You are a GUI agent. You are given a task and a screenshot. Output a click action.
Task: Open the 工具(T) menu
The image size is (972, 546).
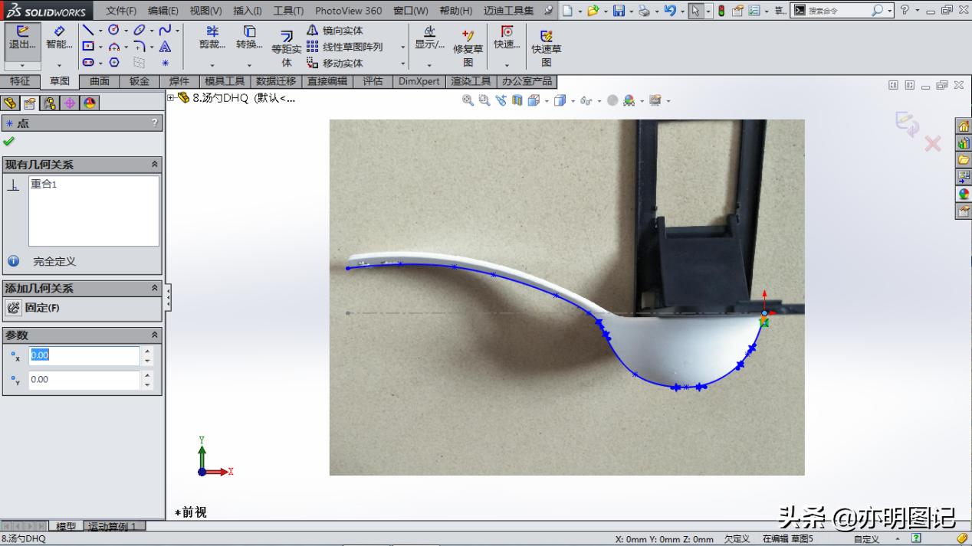[x=289, y=11]
